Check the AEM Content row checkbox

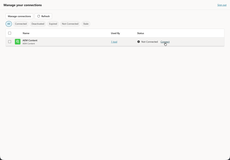click(x=10, y=42)
